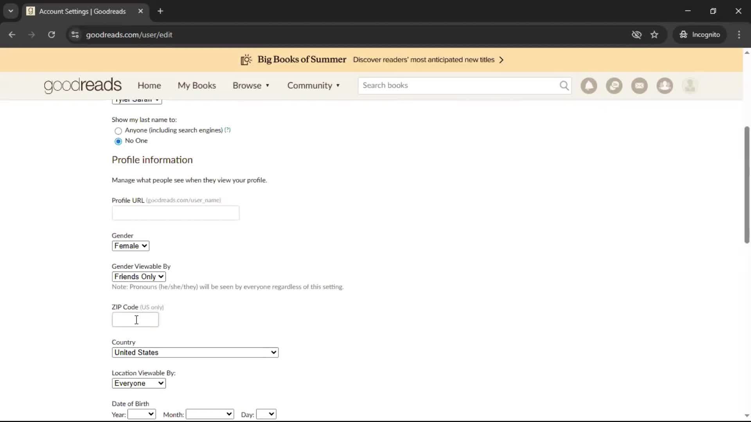The width and height of the screenshot is (751, 422).
Task: Click into the ZIP Code field
Action: [x=135, y=320]
